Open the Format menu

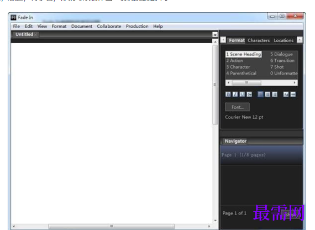tap(59, 27)
